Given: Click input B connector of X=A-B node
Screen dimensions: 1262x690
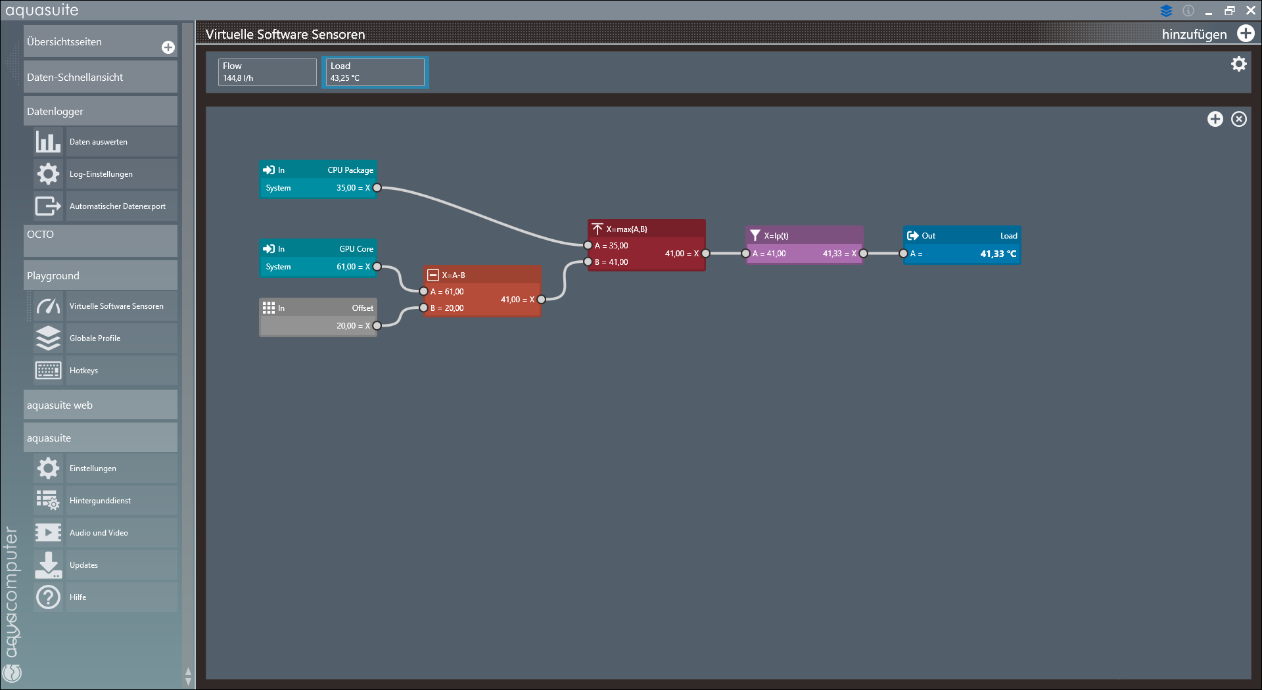Looking at the screenshot, I should click(x=423, y=308).
